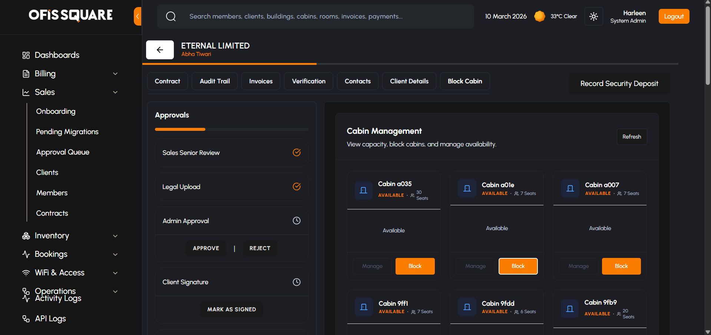
Task: Switch to the Audit Trail tab
Action: pyautogui.click(x=215, y=81)
